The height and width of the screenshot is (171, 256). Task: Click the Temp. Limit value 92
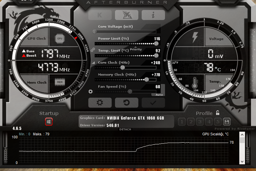click(158, 51)
